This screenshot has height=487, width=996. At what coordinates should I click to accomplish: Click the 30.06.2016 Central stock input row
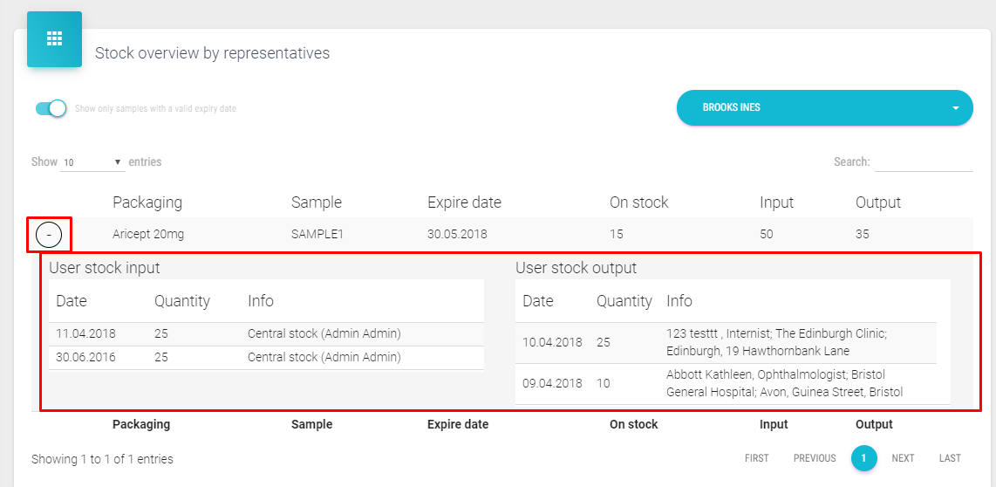coord(266,357)
